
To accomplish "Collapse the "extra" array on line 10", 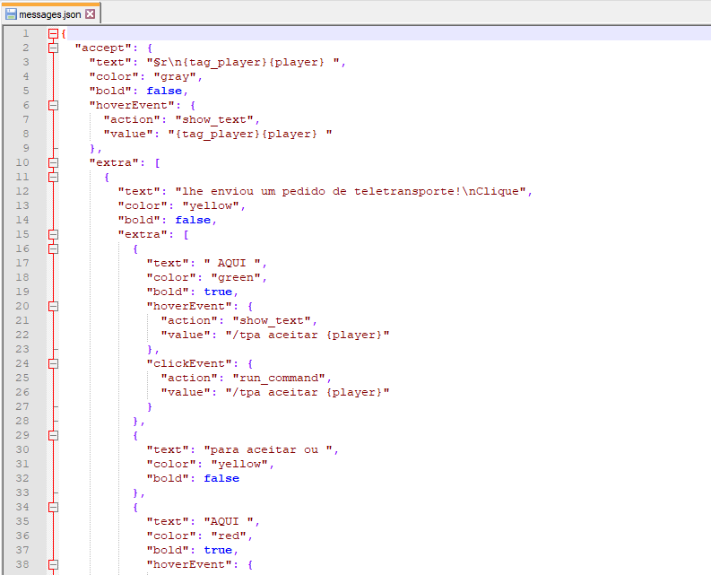I will pos(53,162).
